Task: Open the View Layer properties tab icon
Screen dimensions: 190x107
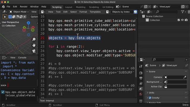Action: pos(141,84)
